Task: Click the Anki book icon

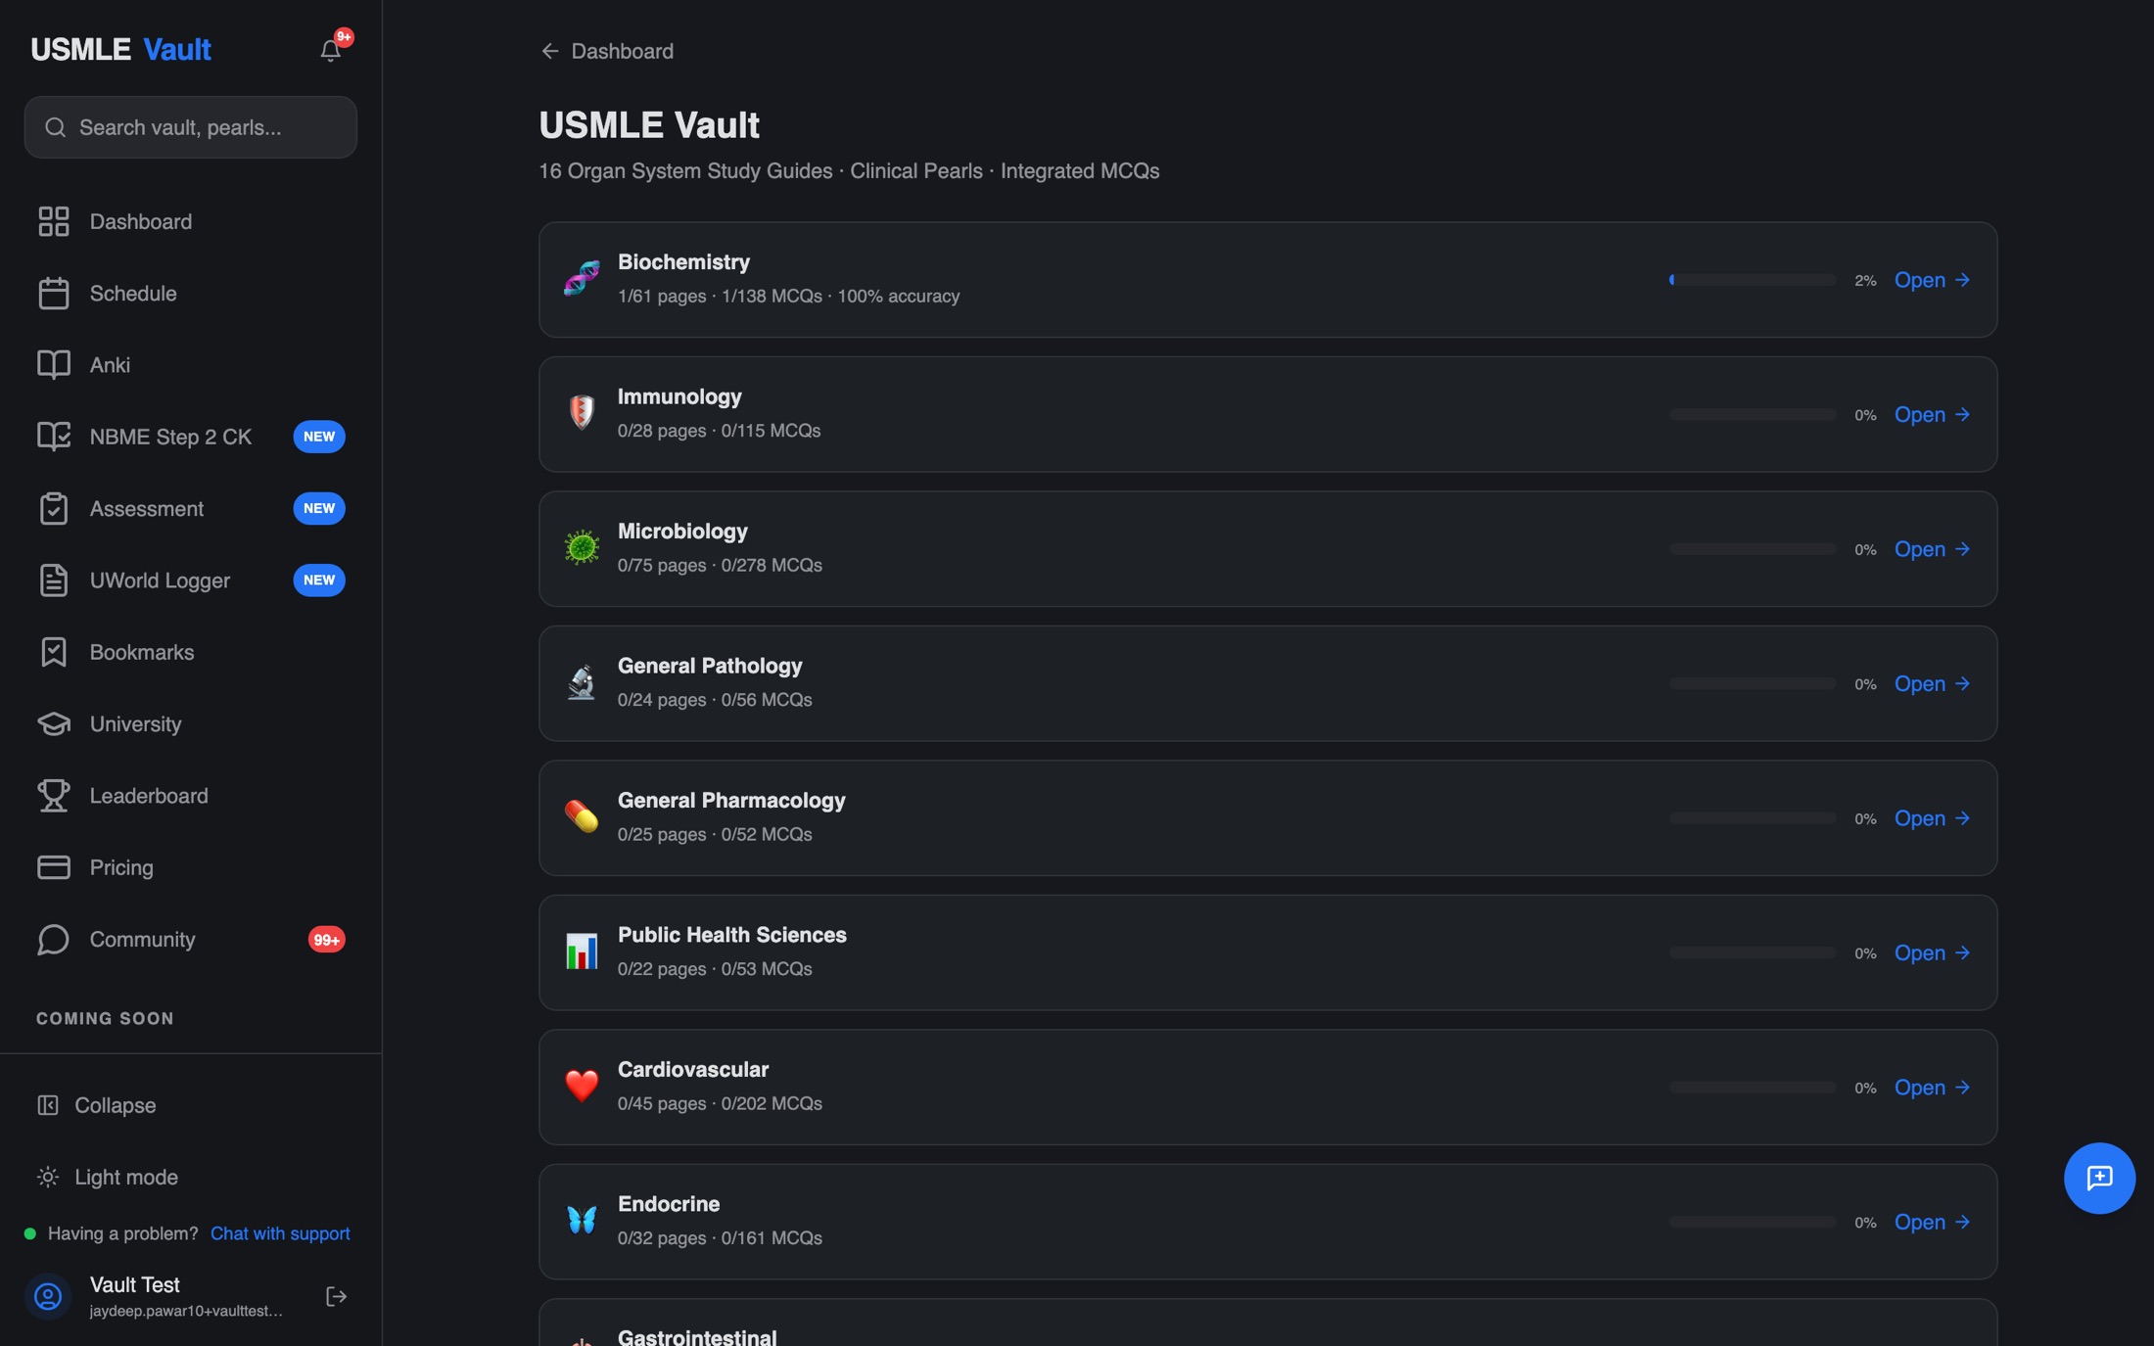Action: click(54, 365)
